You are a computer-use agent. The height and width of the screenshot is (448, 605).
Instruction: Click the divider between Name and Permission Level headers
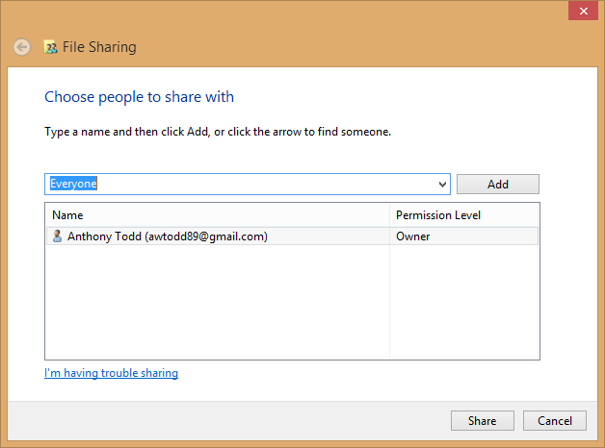point(389,215)
